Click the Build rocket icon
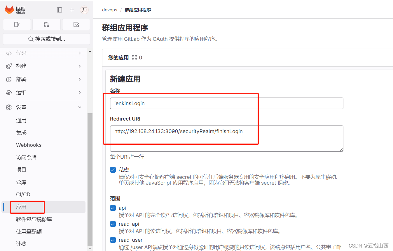This screenshot has height=251, width=393. (9, 66)
